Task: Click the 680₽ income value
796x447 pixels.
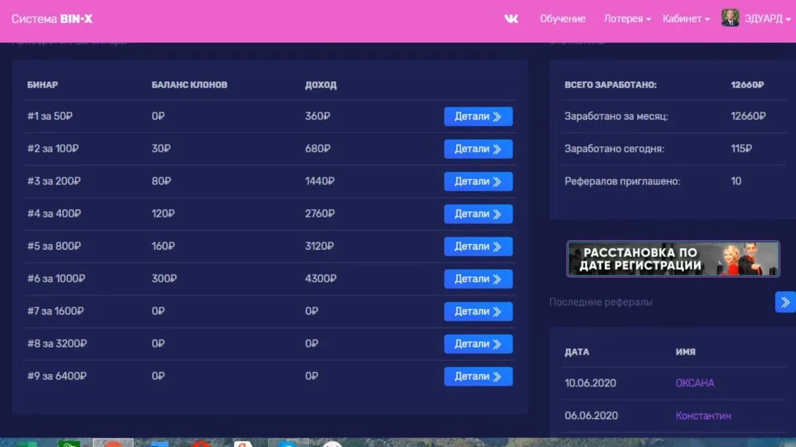Action: coord(318,149)
